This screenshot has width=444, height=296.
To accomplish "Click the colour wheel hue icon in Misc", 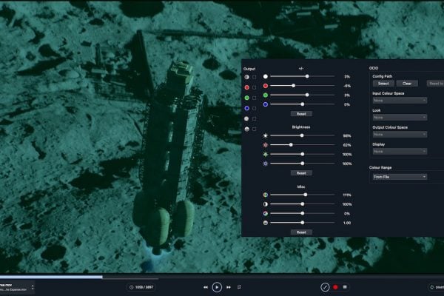I will (x=266, y=214).
